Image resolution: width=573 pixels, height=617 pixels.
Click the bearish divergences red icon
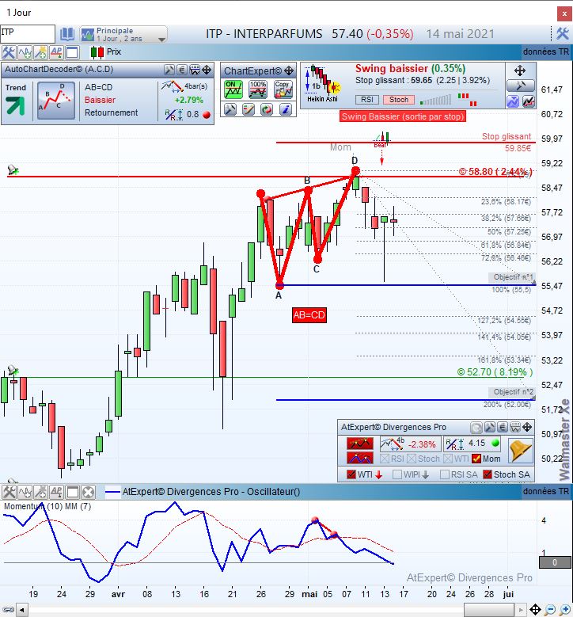[360, 444]
